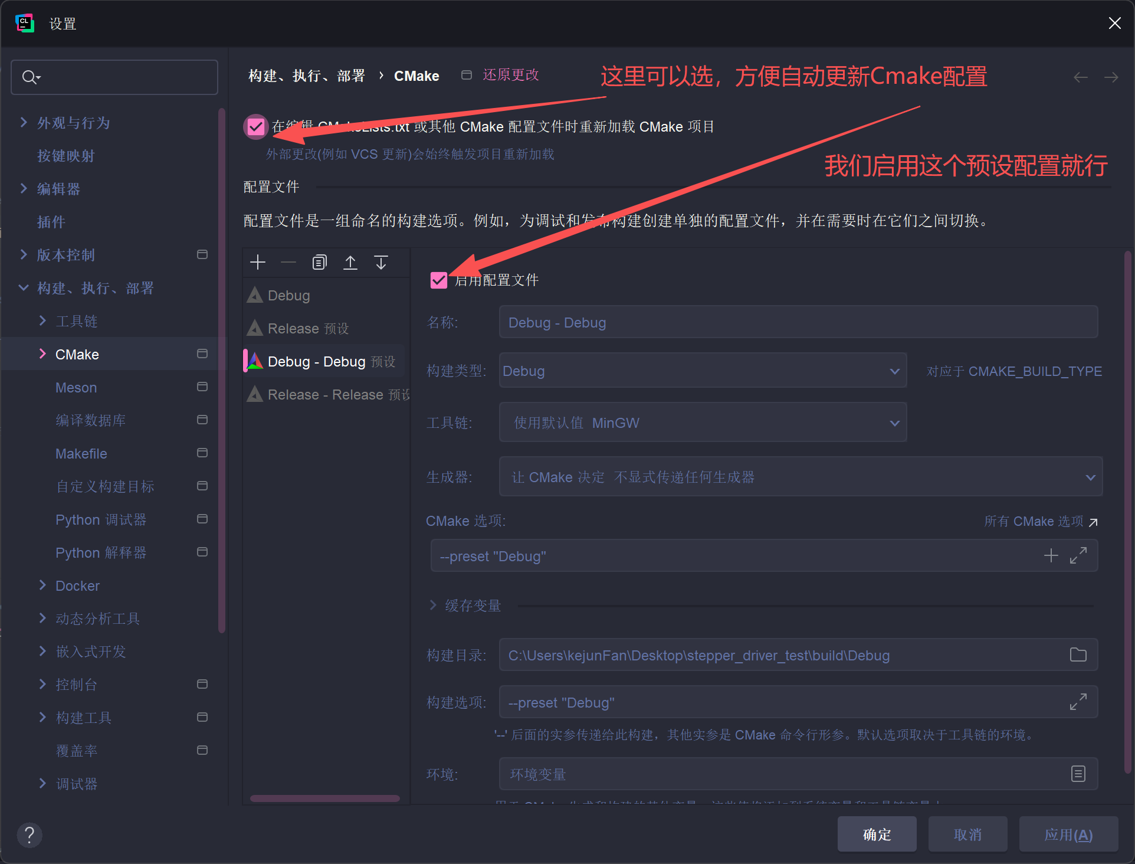Click the 环境变量 input field
Screen dimensions: 1135x864
798,774
